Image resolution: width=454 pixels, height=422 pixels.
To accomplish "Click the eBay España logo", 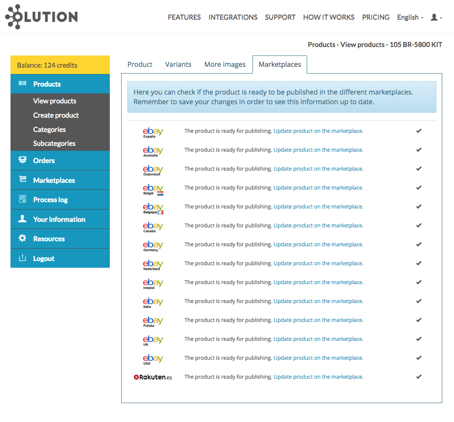I will pos(153,132).
